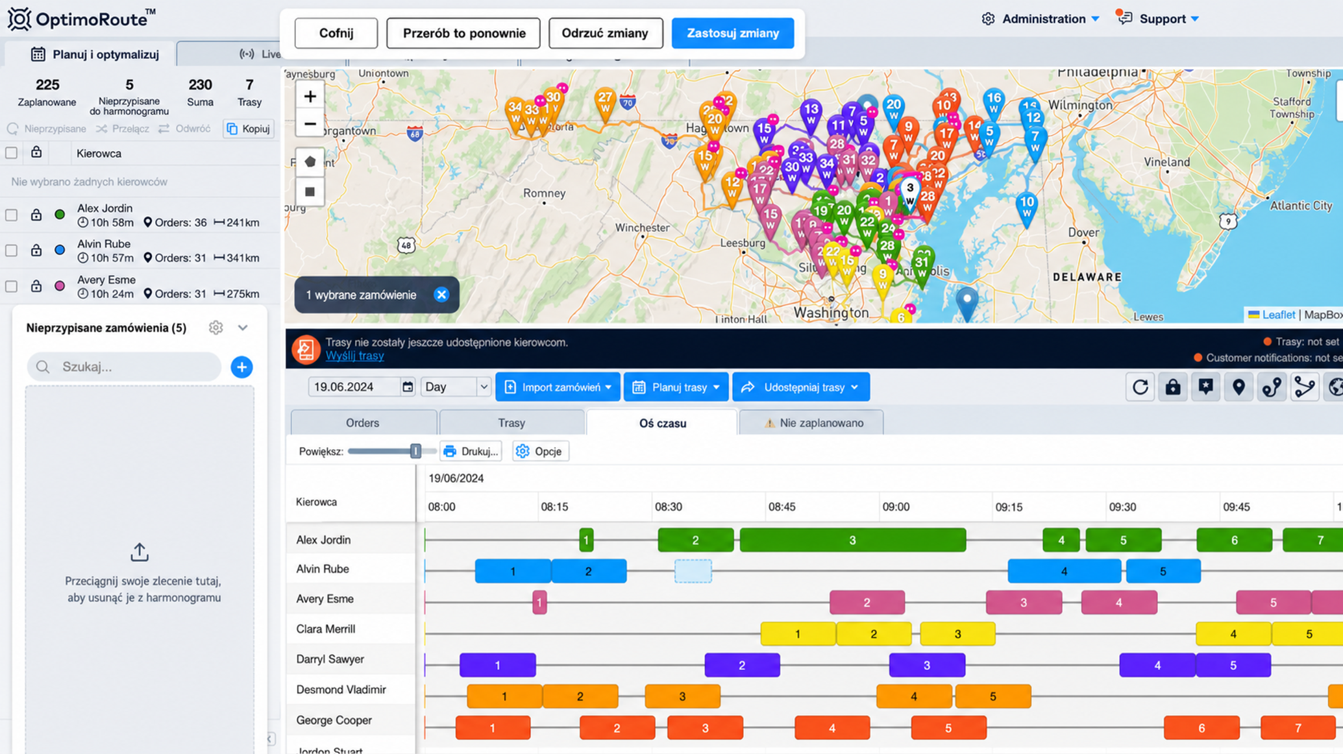Screen dimensions: 1343x754
Task: Click the branching route toolbar icon
Action: point(1304,387)
